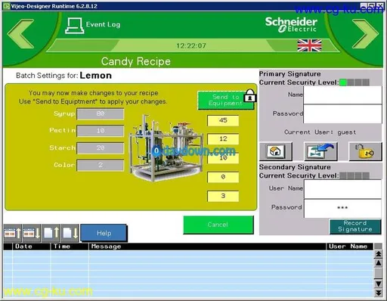Click the Secondary Signature User Name field
Viewport: 387px width, 301px height.
click(x=342, y=189)
